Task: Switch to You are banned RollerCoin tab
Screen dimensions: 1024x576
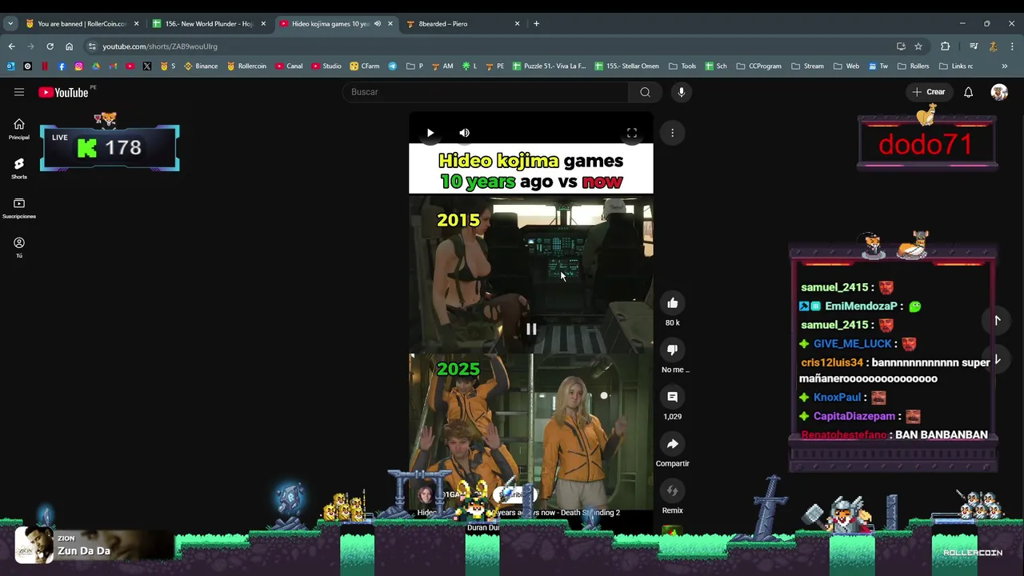Action: 82,24
